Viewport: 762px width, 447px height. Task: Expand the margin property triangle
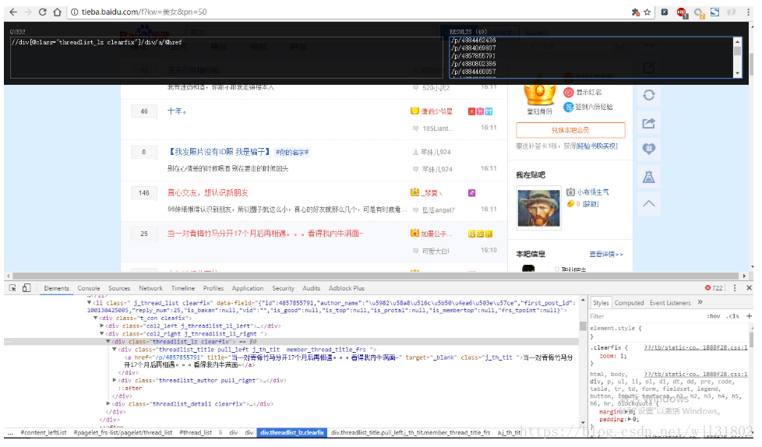tap(627, 411)
